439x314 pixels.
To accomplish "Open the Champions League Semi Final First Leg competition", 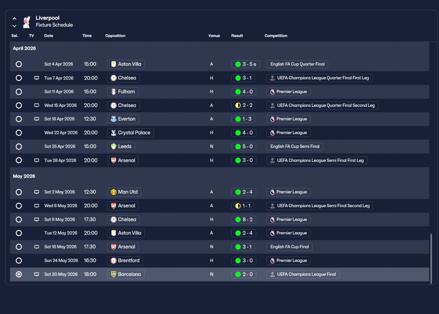I will (317, 160).
